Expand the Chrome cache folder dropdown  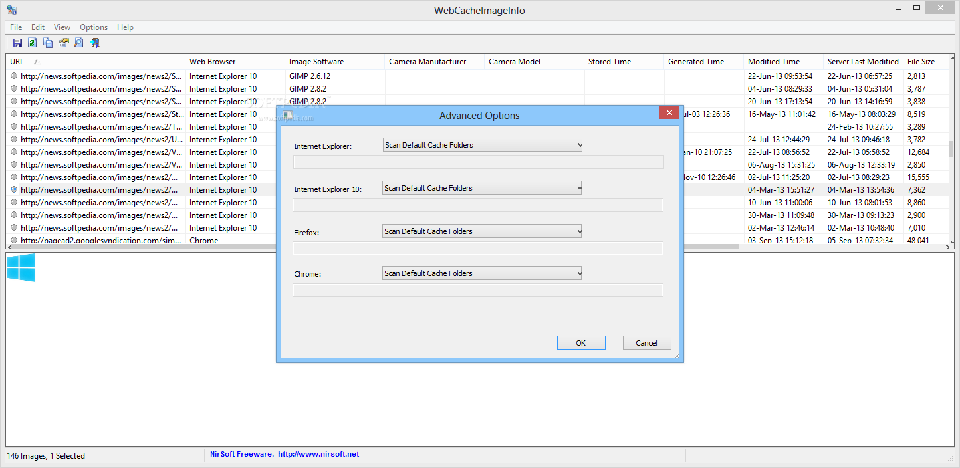click(483, 273)
